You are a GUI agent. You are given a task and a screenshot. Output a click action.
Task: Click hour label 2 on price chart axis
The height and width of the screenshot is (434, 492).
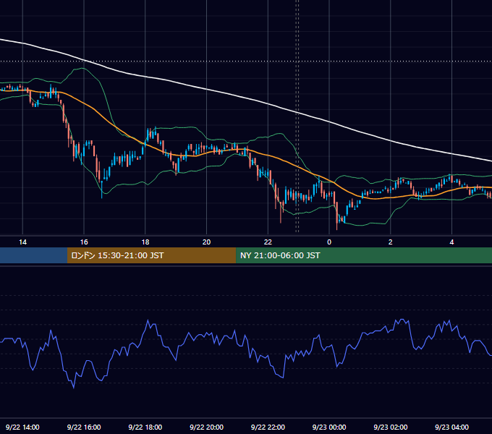[x=390, y=242]
